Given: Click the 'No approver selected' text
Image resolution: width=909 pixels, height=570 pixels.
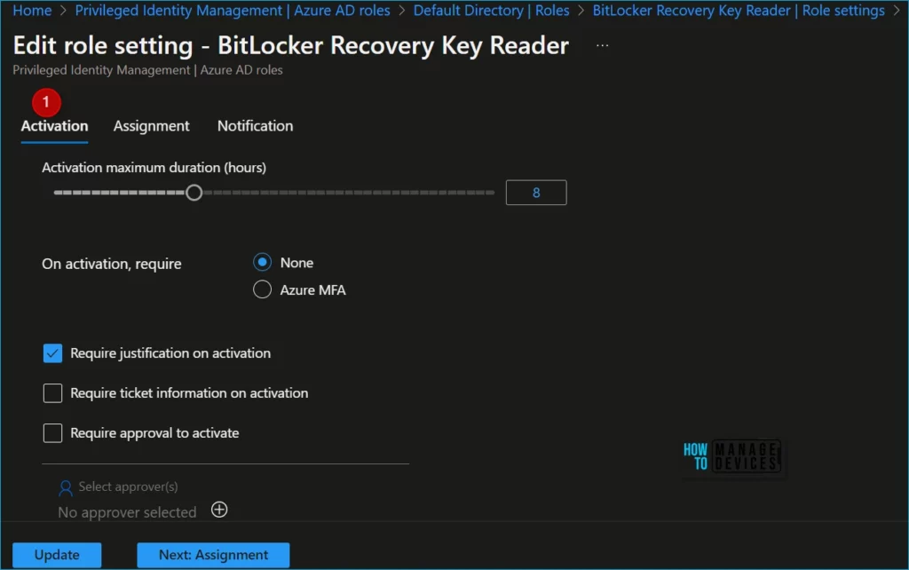Looking at the screenshot, I should coord(127,512).
